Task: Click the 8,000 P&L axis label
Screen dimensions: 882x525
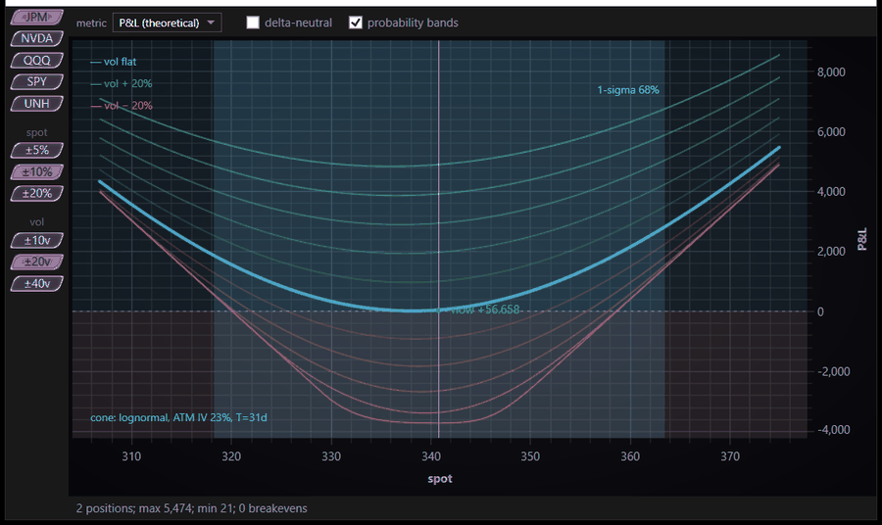Action: pyautogui.click(x=831, y=72)
